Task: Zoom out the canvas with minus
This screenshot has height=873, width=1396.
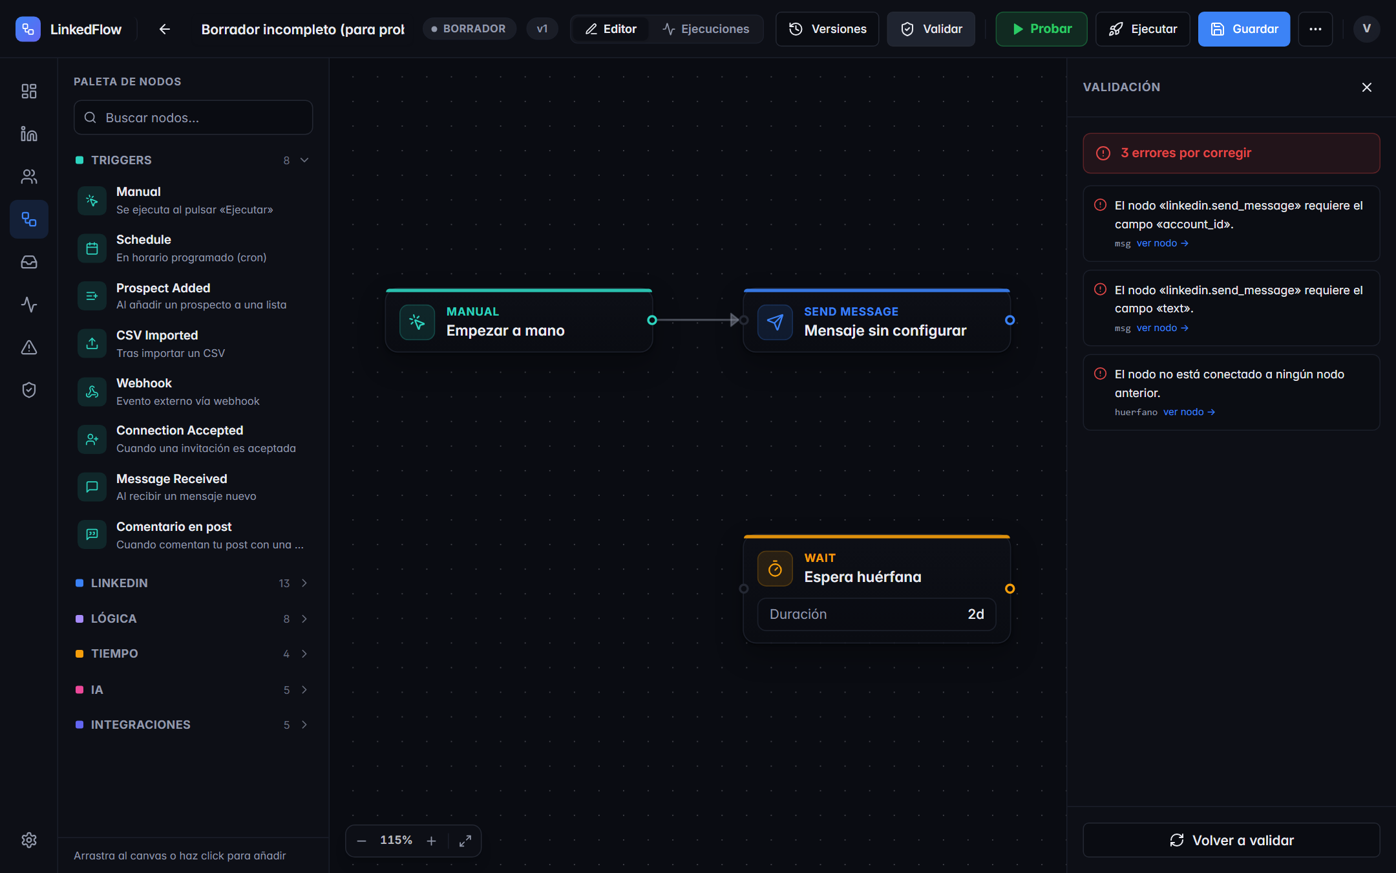Action: (362, 841)
